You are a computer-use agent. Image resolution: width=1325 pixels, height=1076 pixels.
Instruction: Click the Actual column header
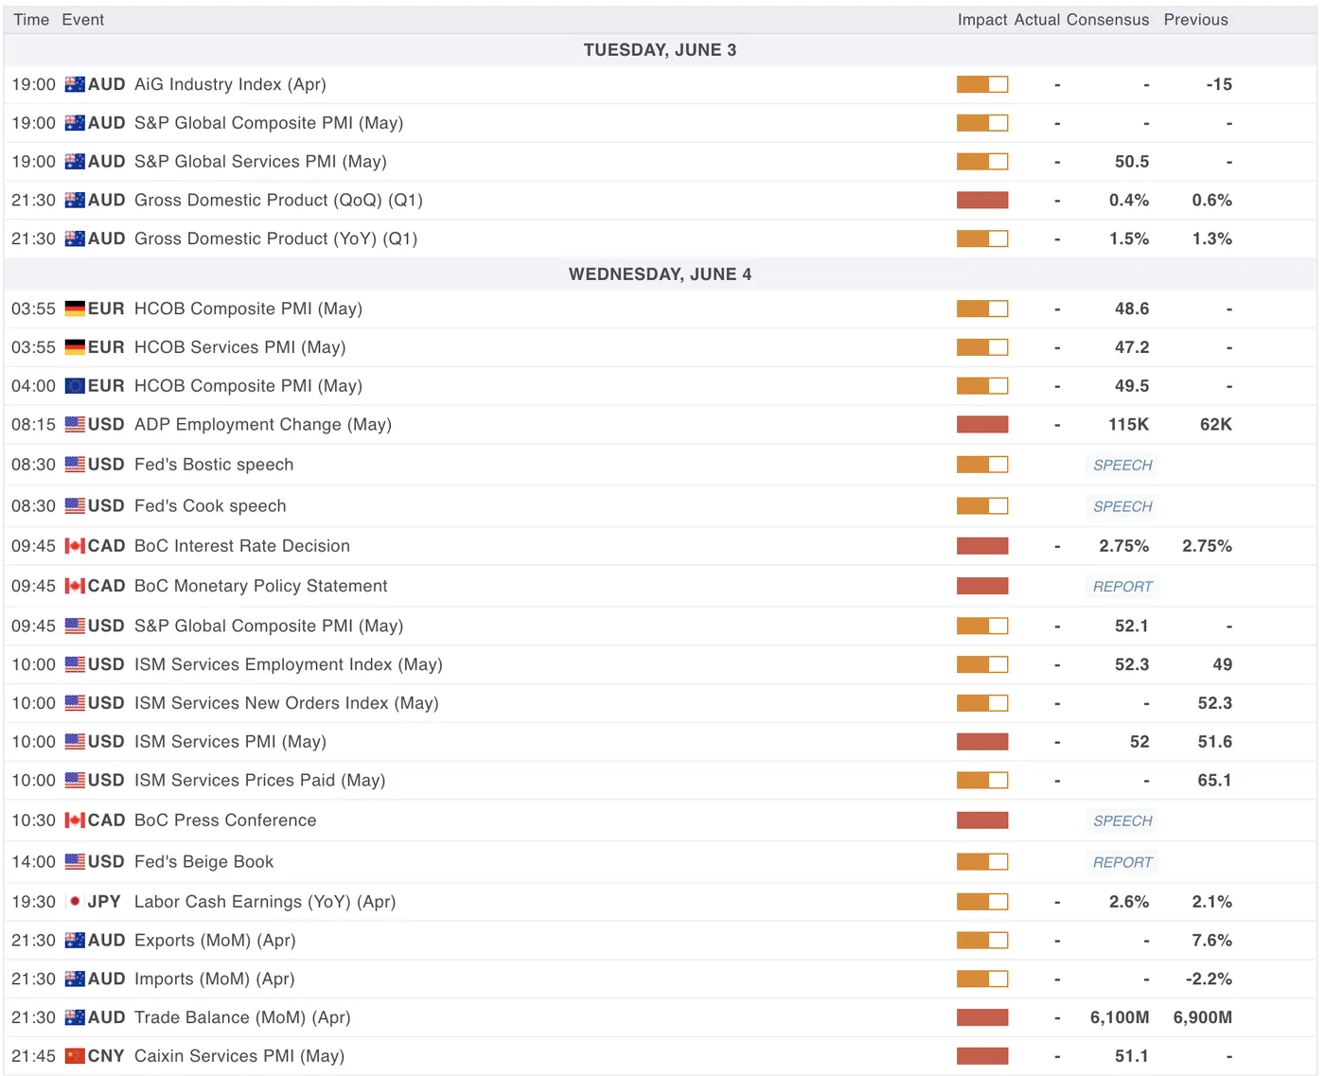(x=1037, y=20)
